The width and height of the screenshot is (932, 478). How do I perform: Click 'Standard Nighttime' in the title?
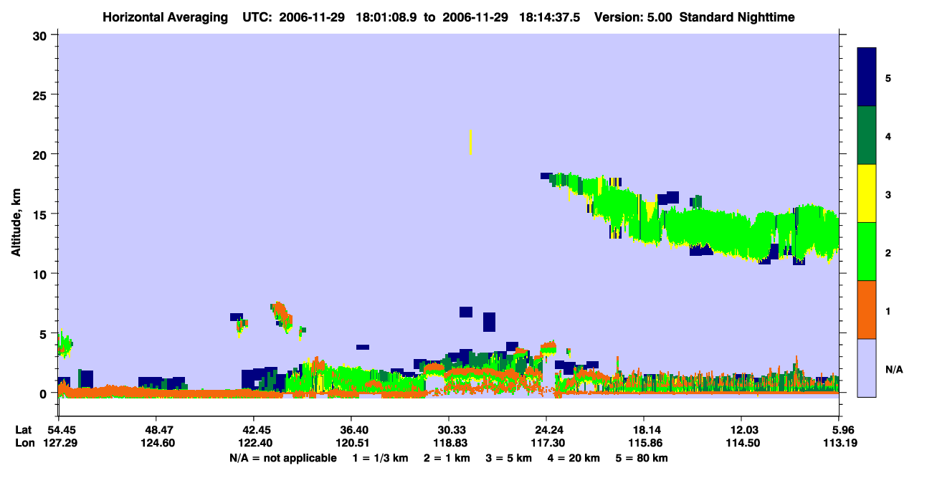tap(737, 16)
